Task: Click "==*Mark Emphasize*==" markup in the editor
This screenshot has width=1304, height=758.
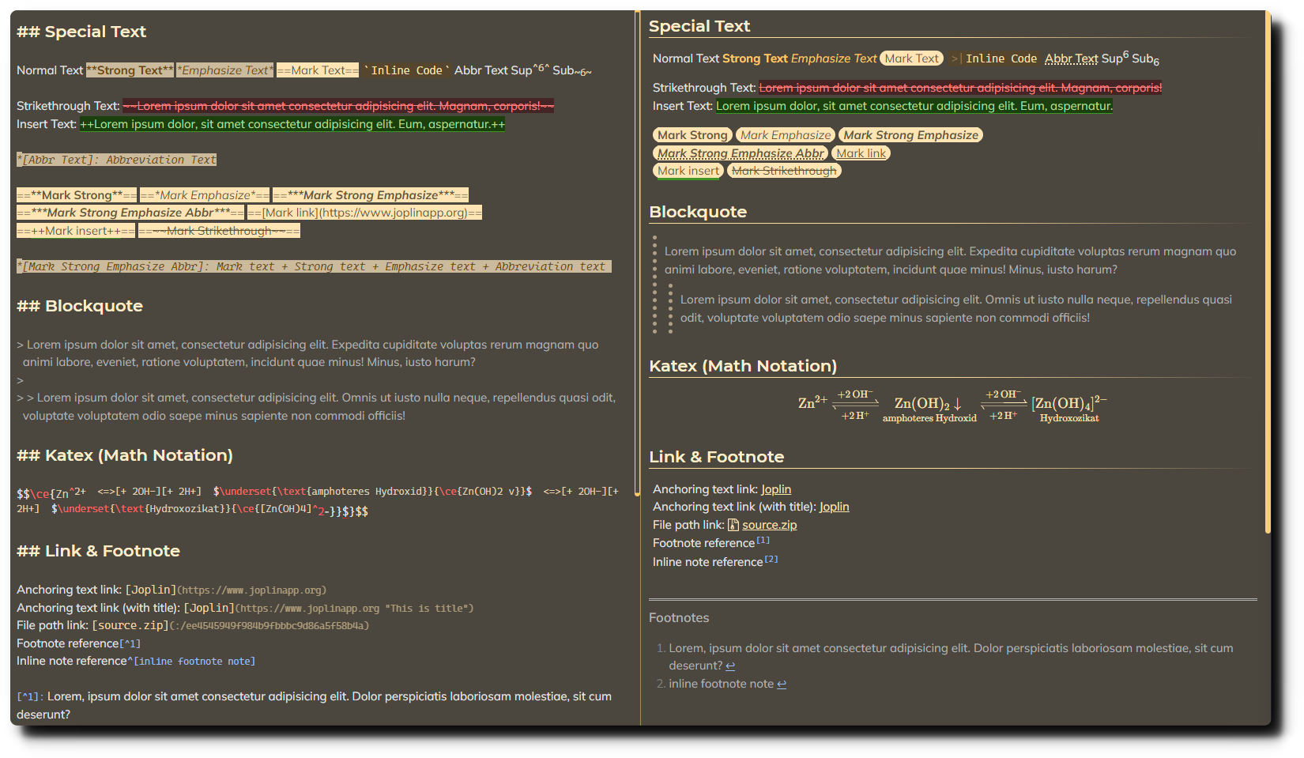Action: [x=205, y=195]
